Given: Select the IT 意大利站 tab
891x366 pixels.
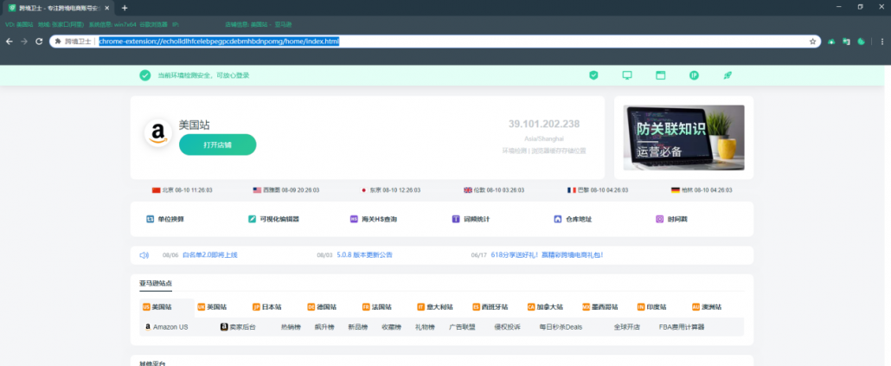Looking at the screenshot, I should tap(435, 307).
